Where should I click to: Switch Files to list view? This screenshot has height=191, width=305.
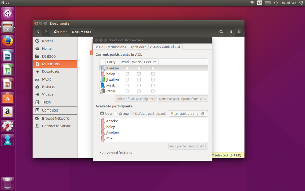tap(231, 32)
